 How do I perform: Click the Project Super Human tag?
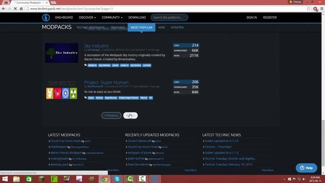click(128, 98)
